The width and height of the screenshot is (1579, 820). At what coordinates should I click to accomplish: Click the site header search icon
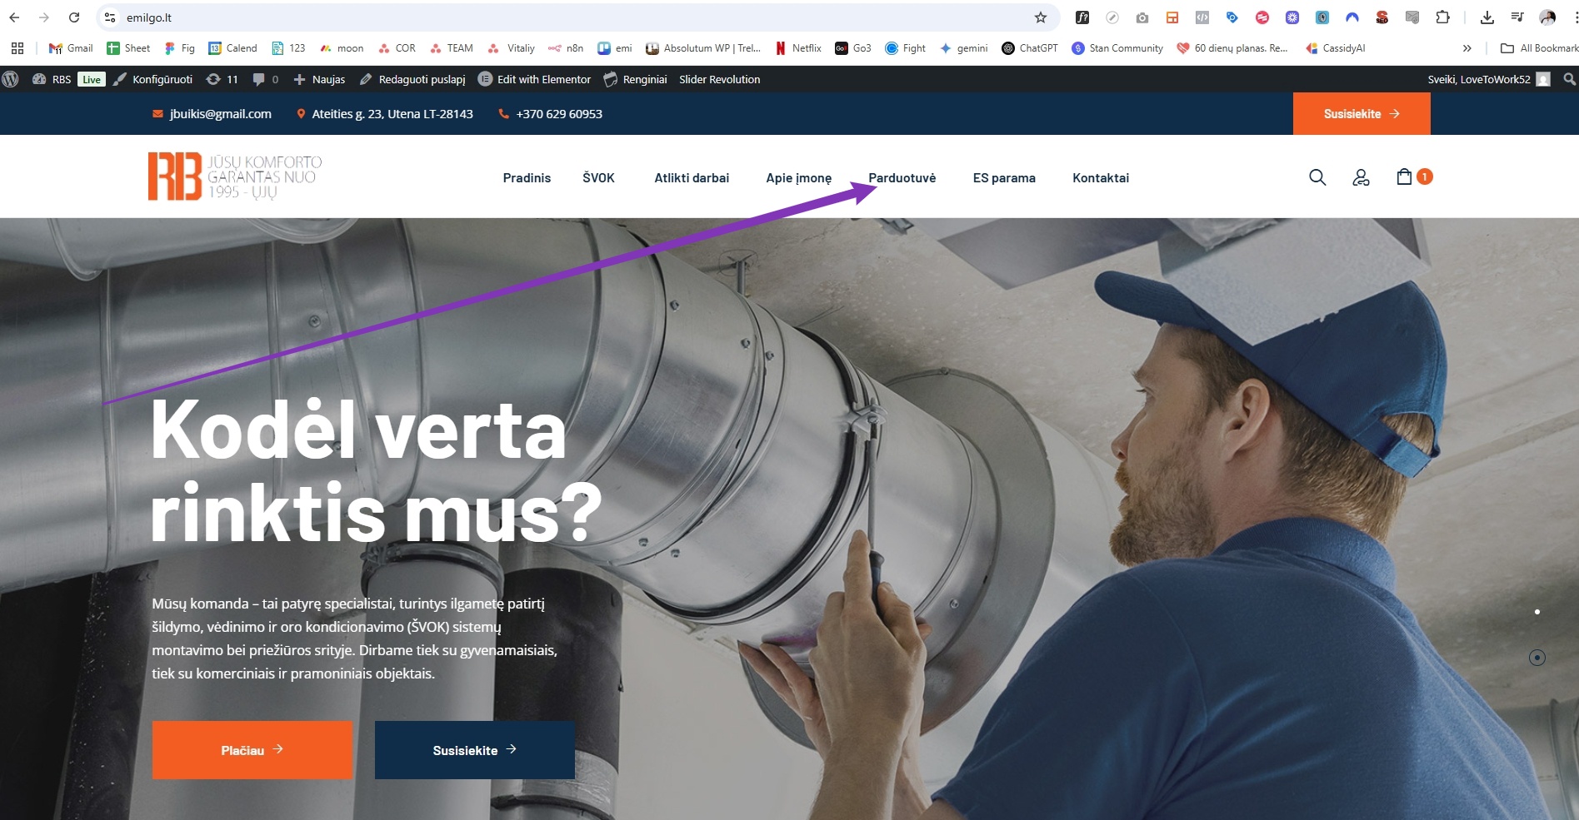pos(1317,177)
